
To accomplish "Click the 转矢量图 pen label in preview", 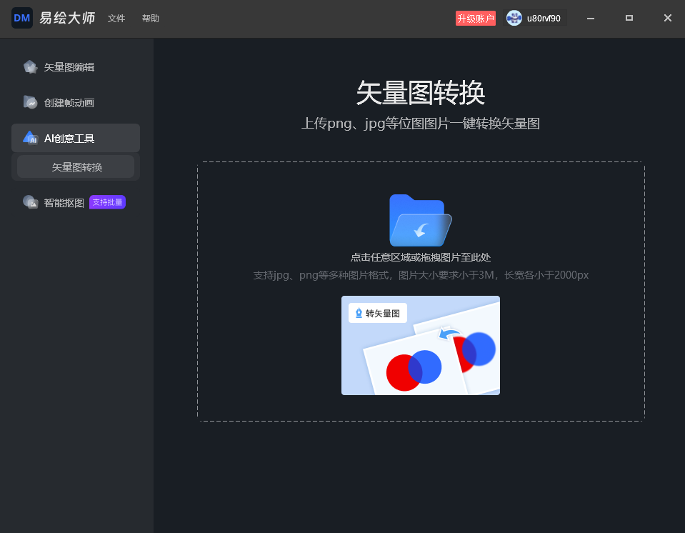I will point(378,313).
